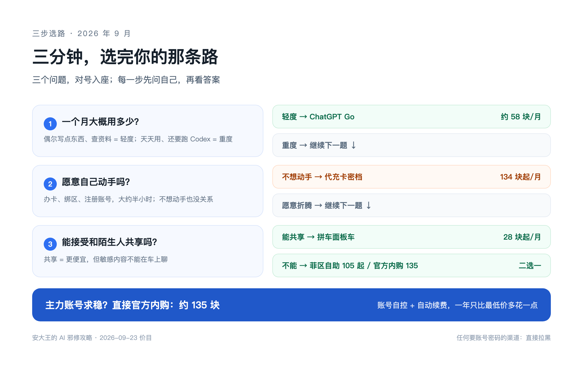Click the footer 安大王的 AI 邪修攻略
This screenshot has height=365, width=583.
pos(92,338)
